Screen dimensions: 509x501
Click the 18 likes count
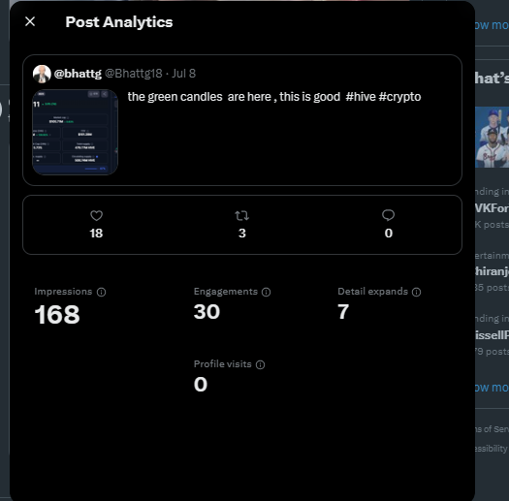[96, 233]
